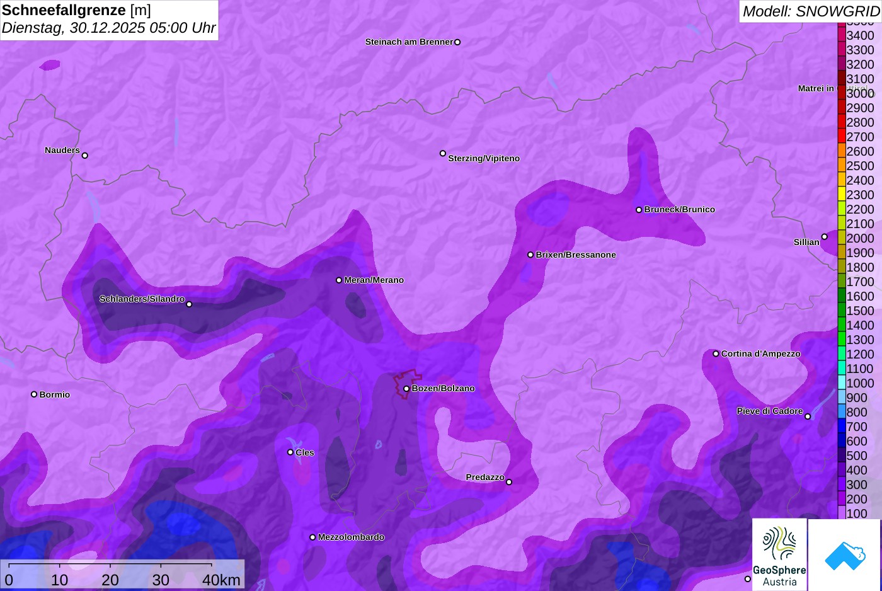Viewport: 882px width, 591px height.
Task: Click the 200 m purple legend swatch
Action: coord(842,498)
